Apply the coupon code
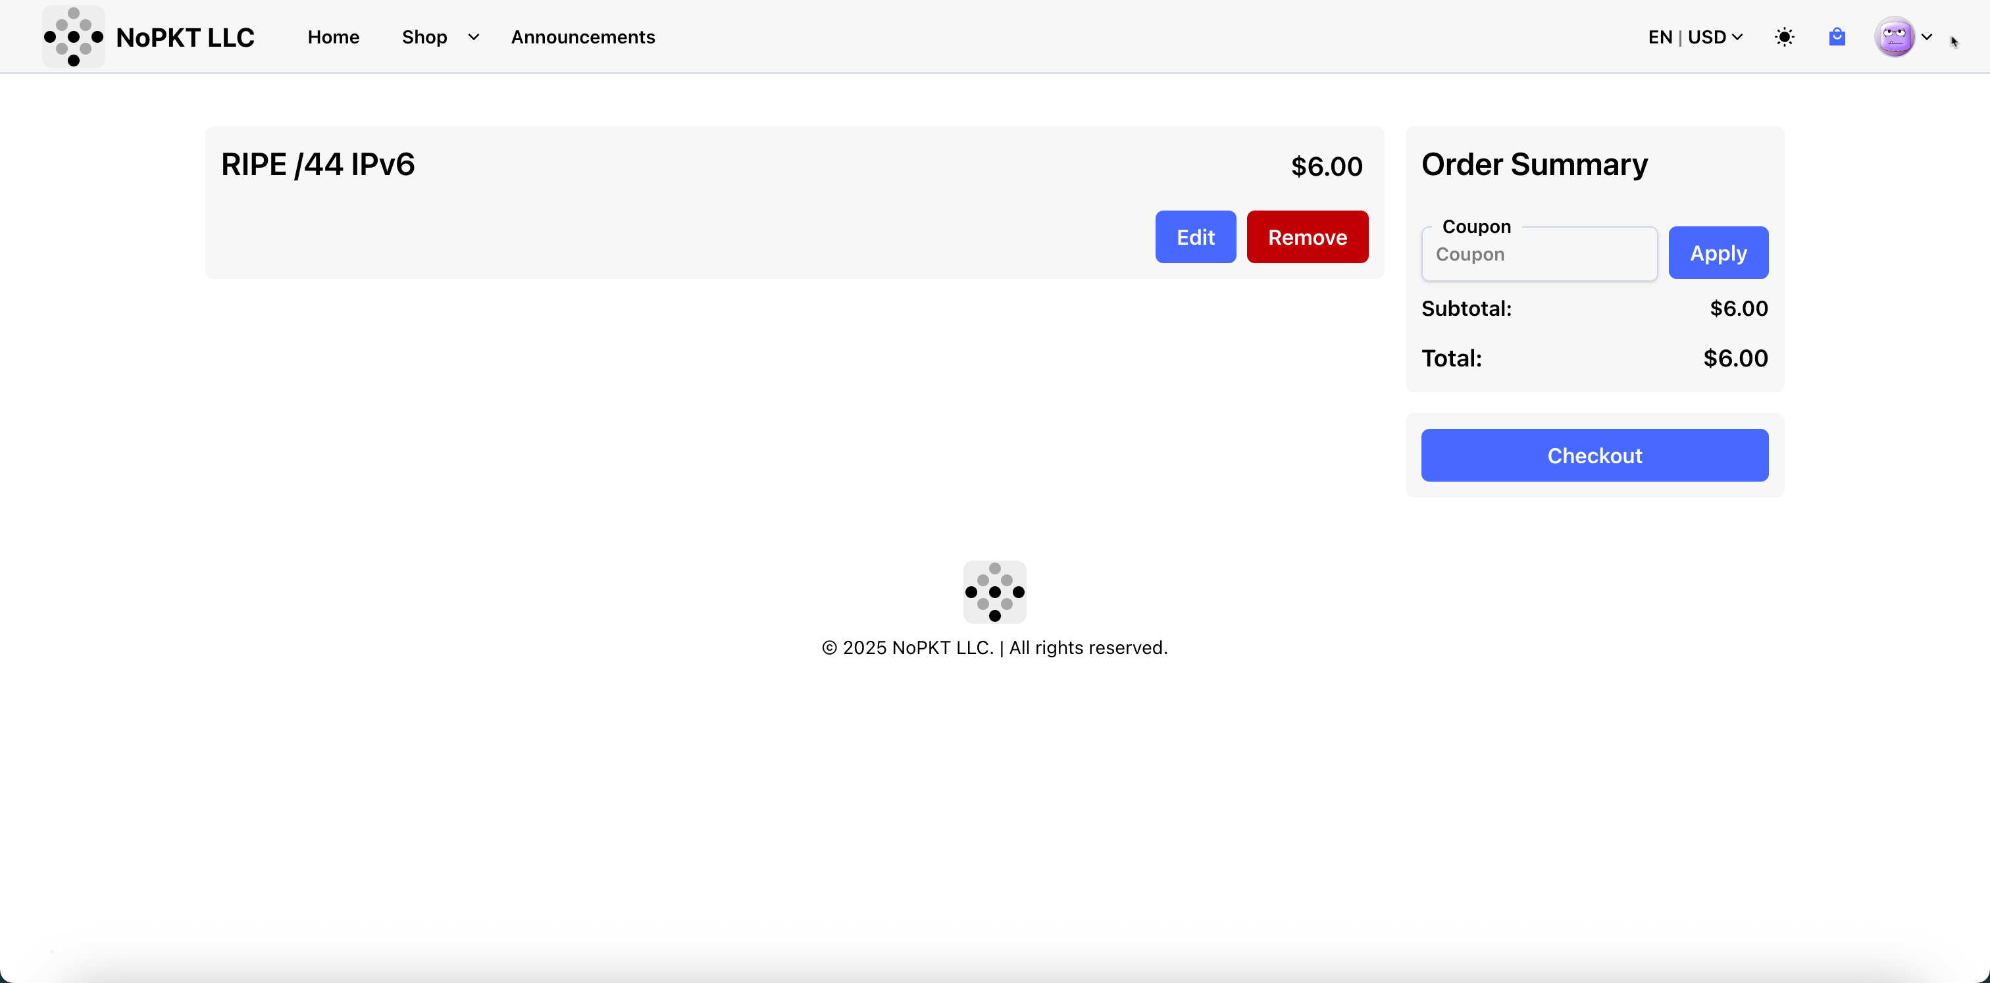The width and height of the screenshot is (1990, 983). [1718, 253]
